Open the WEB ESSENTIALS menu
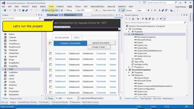 (x=97, y=7)
